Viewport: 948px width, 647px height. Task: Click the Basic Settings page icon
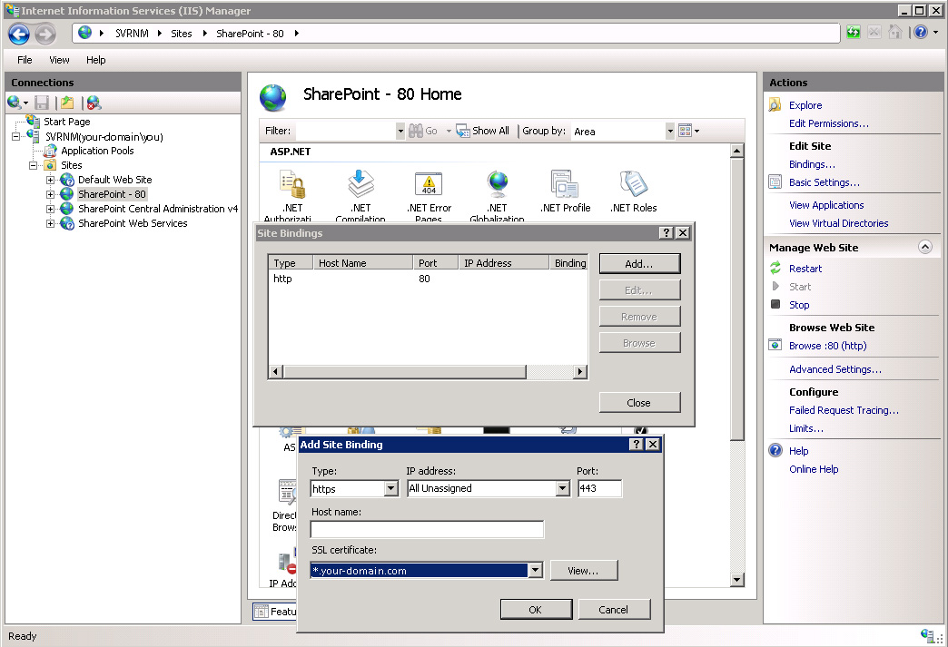(775, 181)
